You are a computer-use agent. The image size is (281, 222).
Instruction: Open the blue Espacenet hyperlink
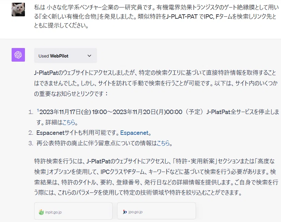click(x=135, y=133)
